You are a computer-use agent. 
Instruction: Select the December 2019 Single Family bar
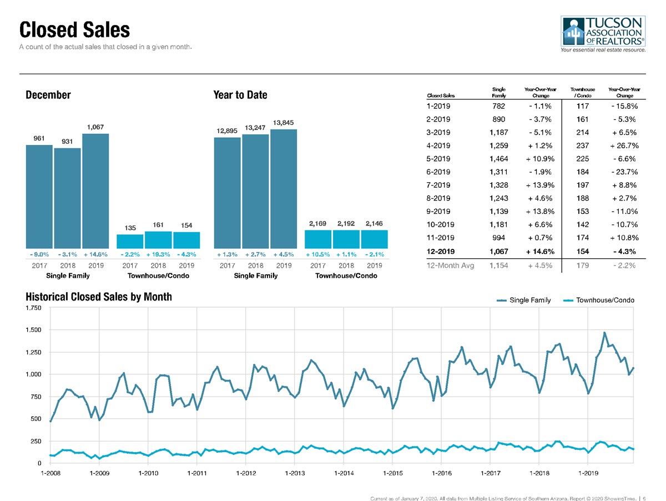95,191
